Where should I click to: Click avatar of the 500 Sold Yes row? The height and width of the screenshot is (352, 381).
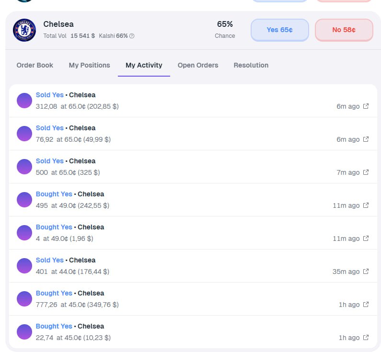[24, 167]
